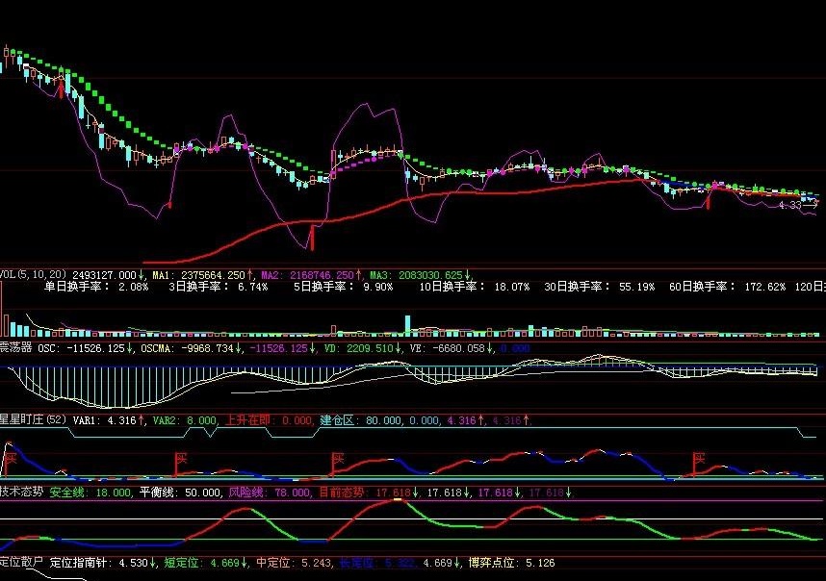Screen dimensions: 826x581
Task: Select 10日换手率: 18.07% turnover text
Action: click(x=475, y=287)
